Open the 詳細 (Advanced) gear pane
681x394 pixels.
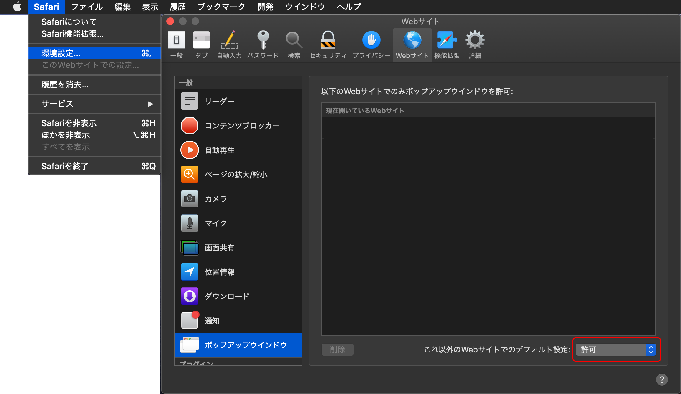tap(475, 45)
